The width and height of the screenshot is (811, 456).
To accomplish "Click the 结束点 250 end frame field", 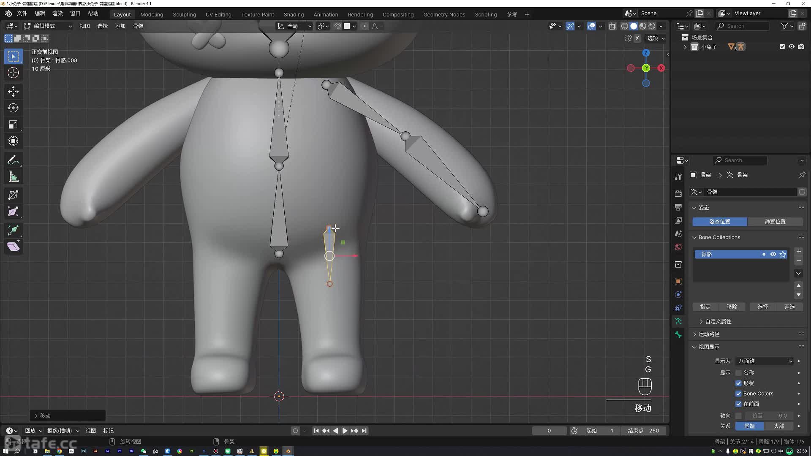I will coord(643,431).
